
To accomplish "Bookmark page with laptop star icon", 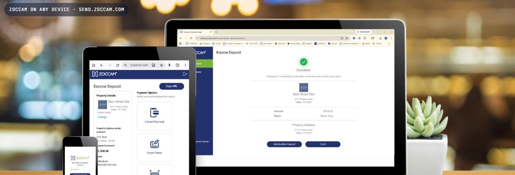I will tap(347, 38).
